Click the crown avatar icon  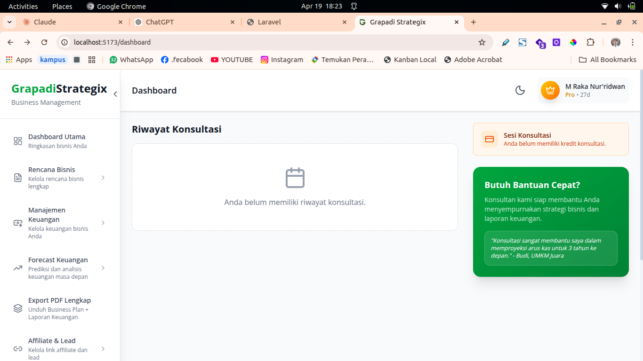pos(550,90)
